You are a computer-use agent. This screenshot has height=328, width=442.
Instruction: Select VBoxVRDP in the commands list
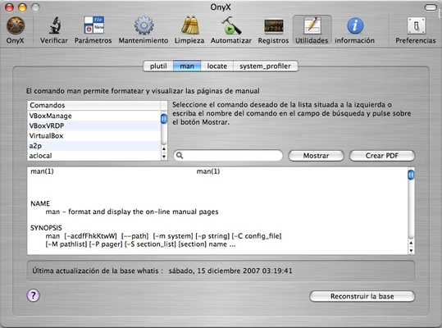93,125
